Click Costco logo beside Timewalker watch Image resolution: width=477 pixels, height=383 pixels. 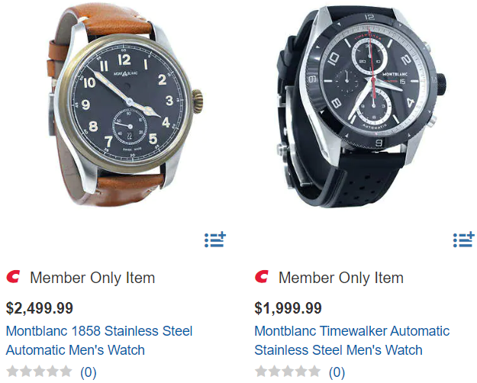262,276
